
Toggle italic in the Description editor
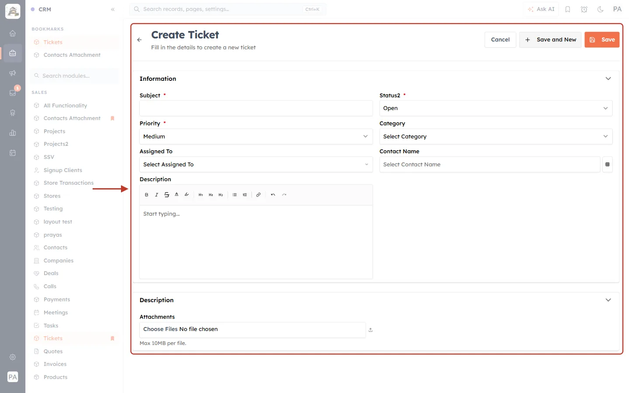[x=156, y=195]
